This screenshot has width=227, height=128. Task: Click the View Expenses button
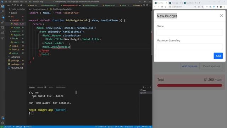point(211,66)
